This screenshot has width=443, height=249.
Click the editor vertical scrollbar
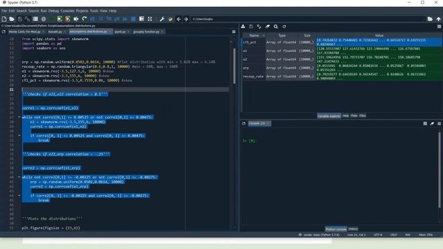click(234, 66)
